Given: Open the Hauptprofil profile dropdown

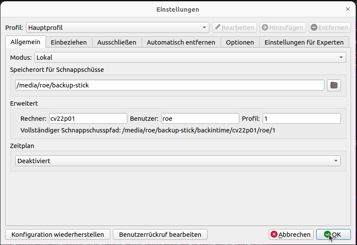Looking at the screenshot, I should click(117, 28).
